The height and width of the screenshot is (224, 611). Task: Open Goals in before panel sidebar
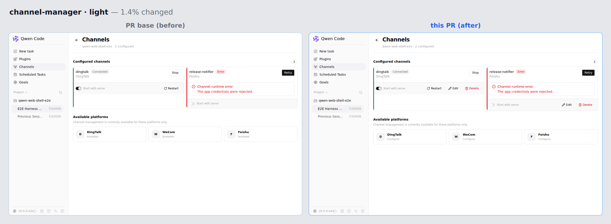[38, 82]
